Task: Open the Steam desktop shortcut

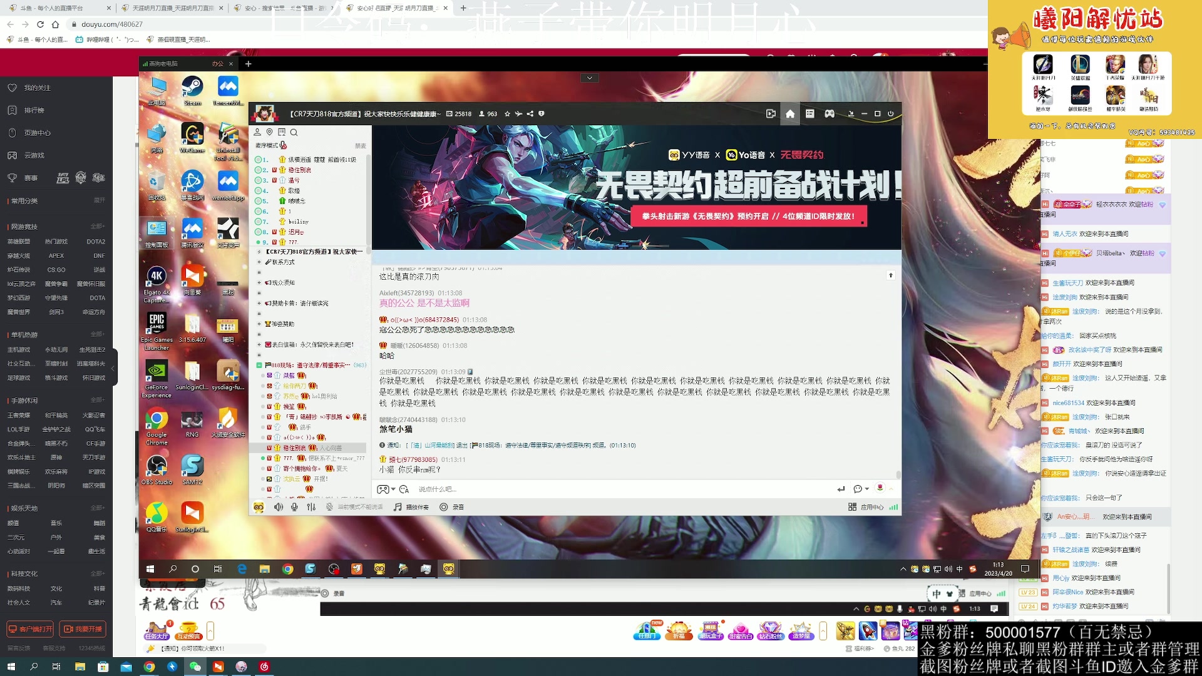Action: click(192, 88)
